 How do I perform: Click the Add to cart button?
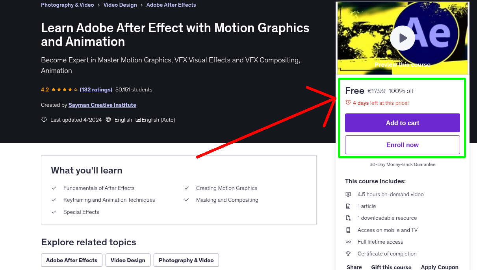402,123
